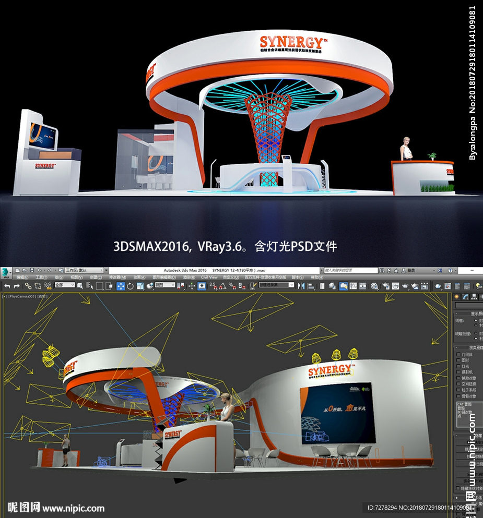Open the 修改器(M) menu
Image resolution: width=483 pixels, height=518 pixels.
[x=117, y=278]
